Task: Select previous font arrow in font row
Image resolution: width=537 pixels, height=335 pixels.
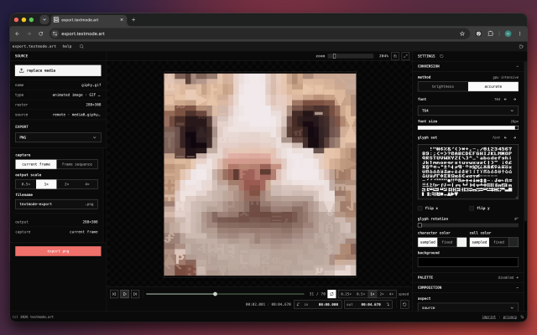Action: click(x=505, y=99)
